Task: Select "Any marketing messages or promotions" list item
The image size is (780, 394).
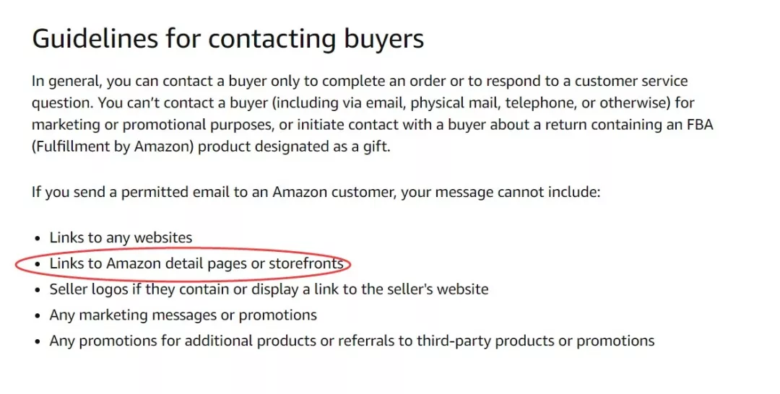Action: click(183, 315)
